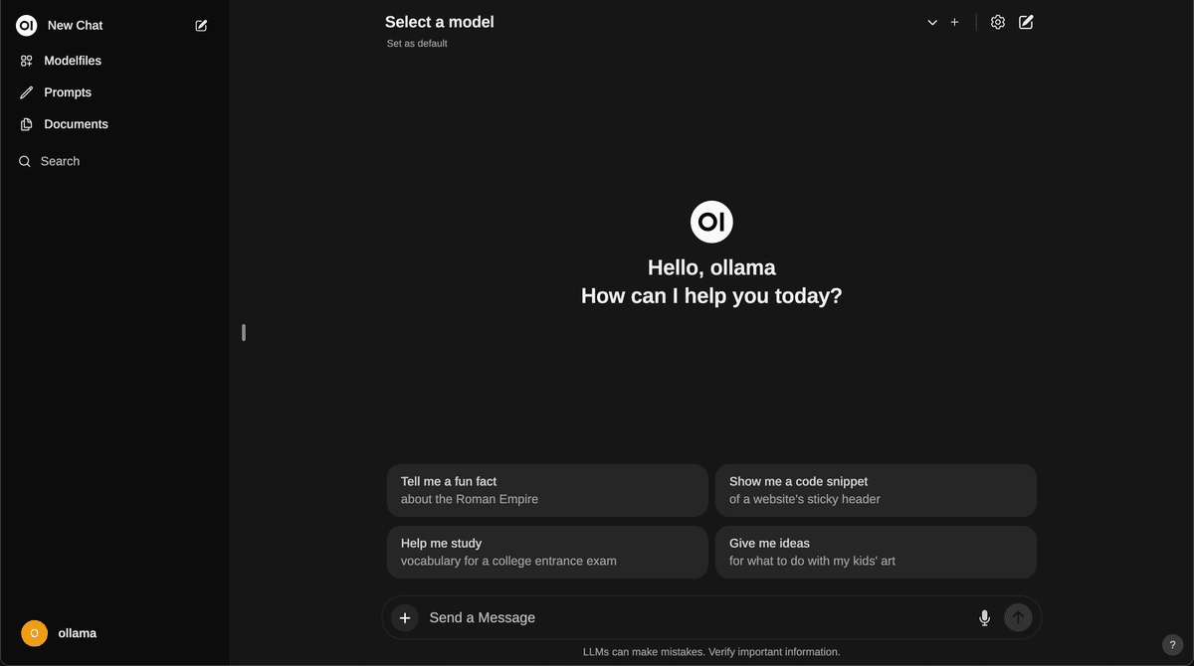Click the Documents pages icon
1194x666 pixels.
pyautogui.click(x=27, y=124)
